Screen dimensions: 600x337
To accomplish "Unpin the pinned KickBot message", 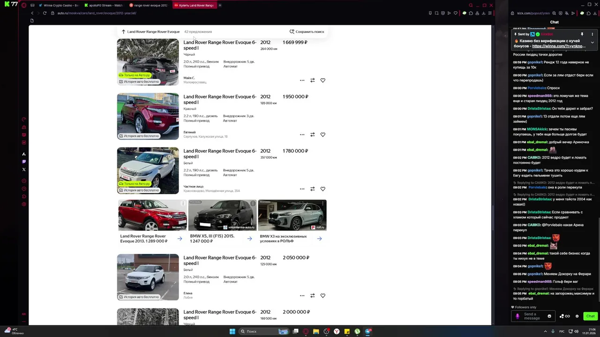I will (x=582, y=34).
